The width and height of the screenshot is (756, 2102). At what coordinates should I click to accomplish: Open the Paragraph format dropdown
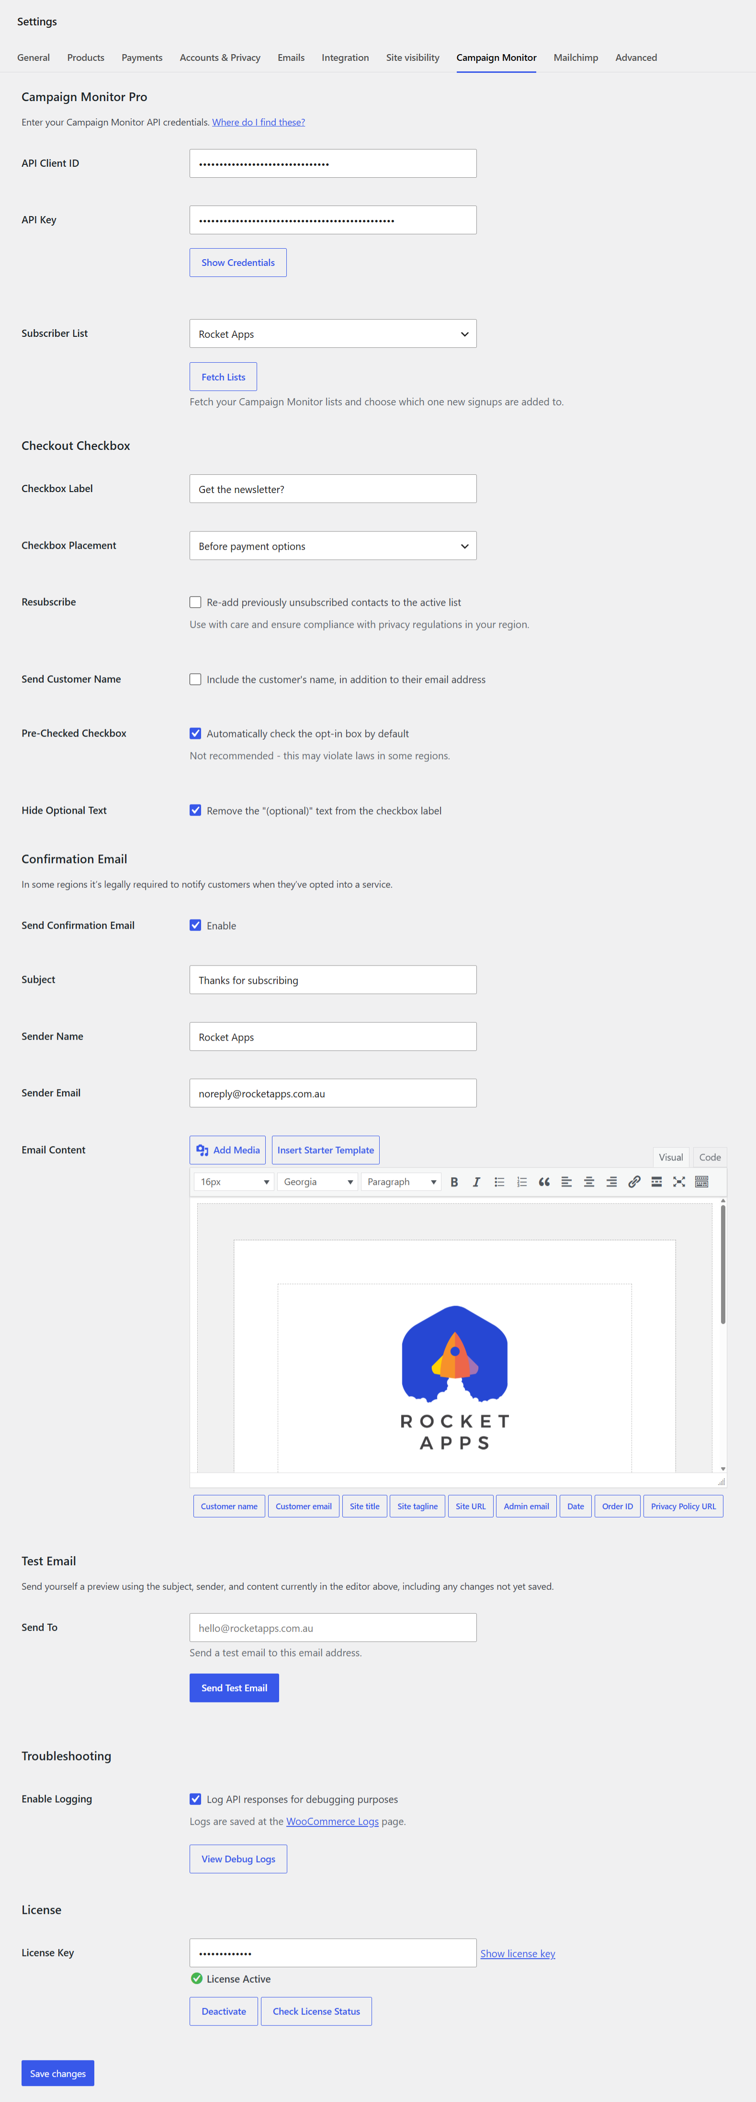tap(401, 1182)
